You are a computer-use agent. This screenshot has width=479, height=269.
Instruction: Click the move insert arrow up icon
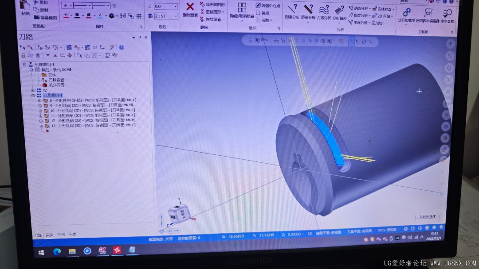point(55,55)
